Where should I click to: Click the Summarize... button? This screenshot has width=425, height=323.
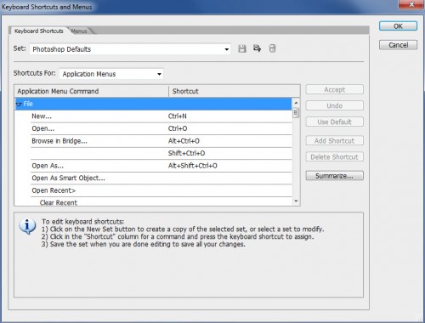[335, 176]
